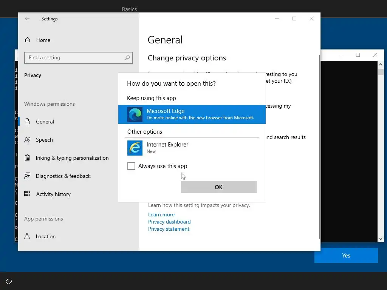Maximize the Settings window
The width and height of the screenshot is (387, 290).
click(294, 19)
